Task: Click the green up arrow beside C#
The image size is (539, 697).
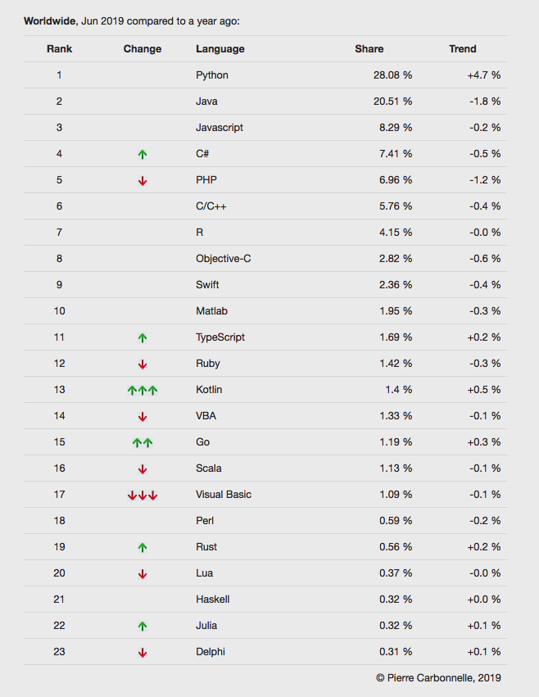Action: 143,154
